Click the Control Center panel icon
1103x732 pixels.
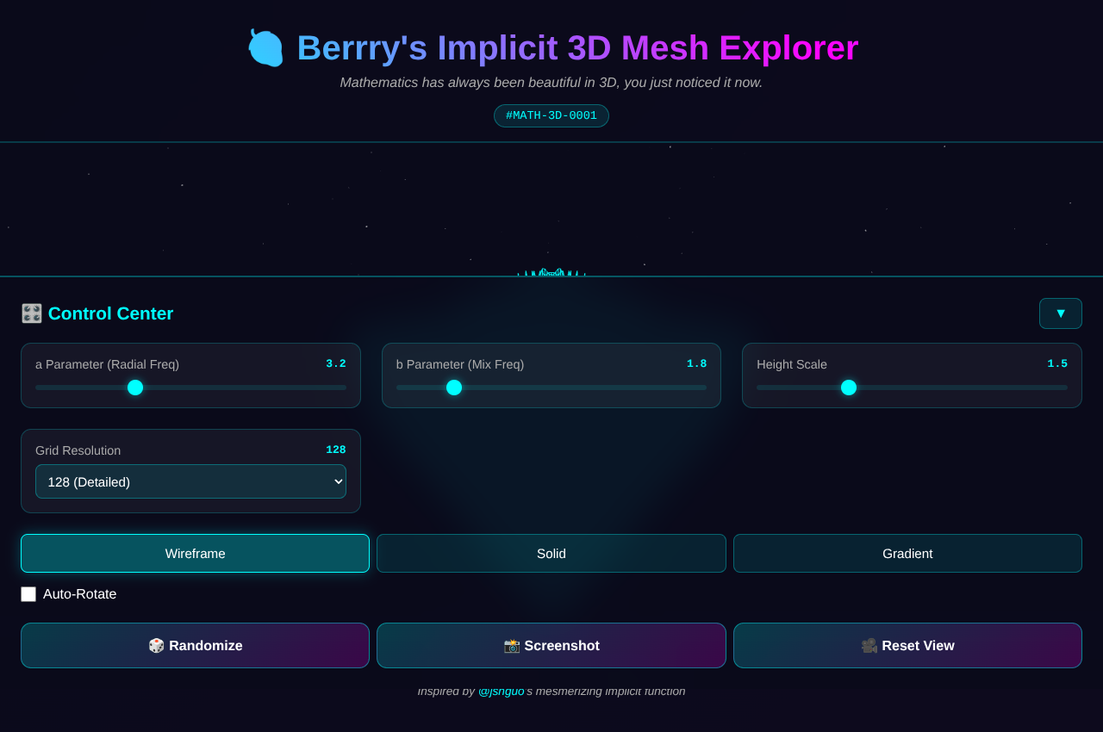point(30,313)
